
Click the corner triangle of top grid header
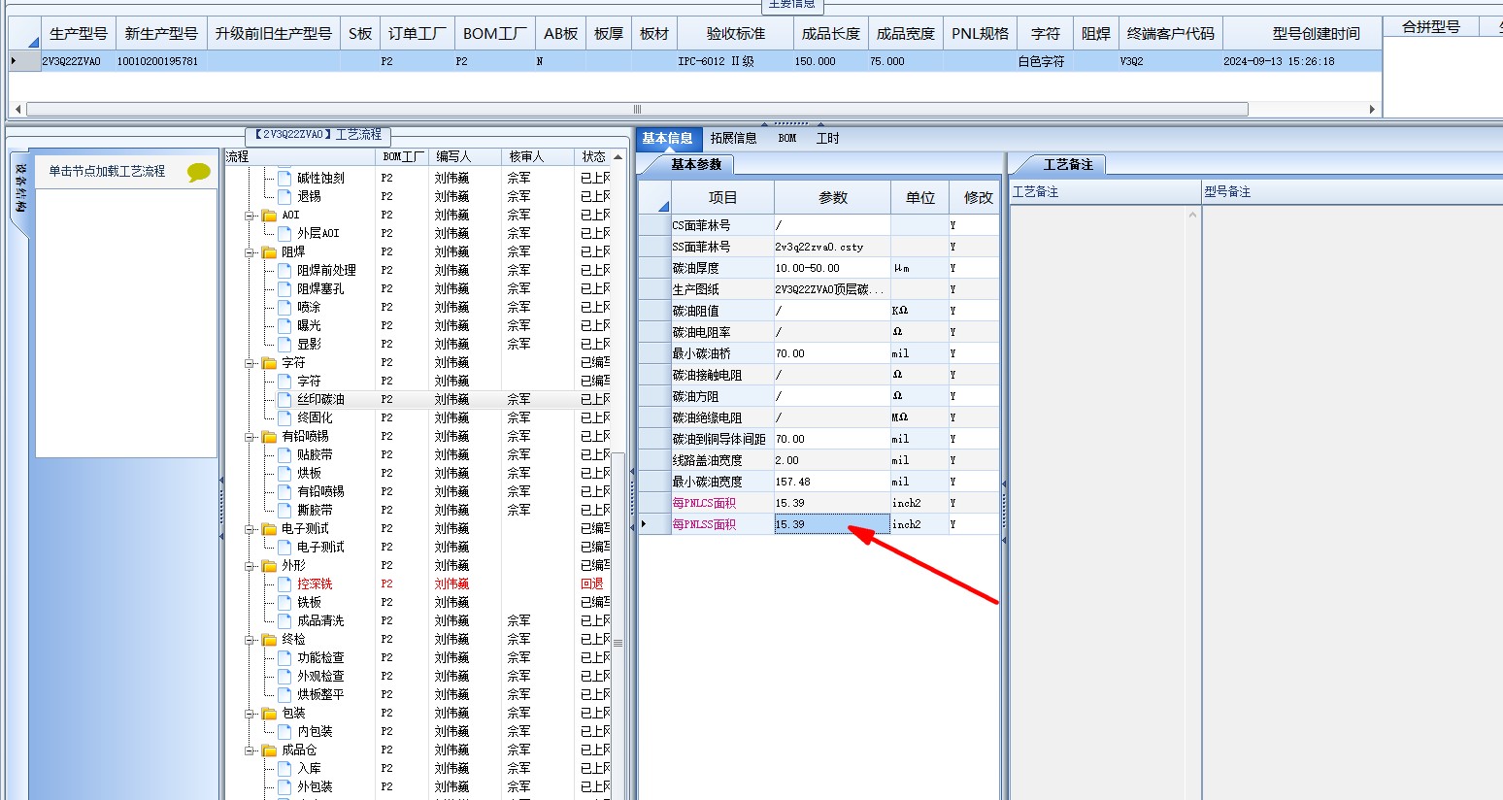click(x=34, y=42)
